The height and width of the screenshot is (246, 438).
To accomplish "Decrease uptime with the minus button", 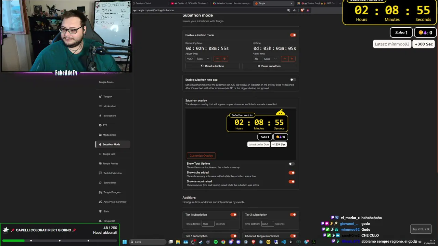I will [284, 59].
